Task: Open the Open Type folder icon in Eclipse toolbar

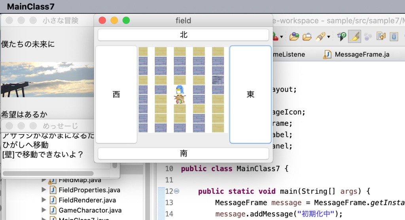Action: coord(294,37)
